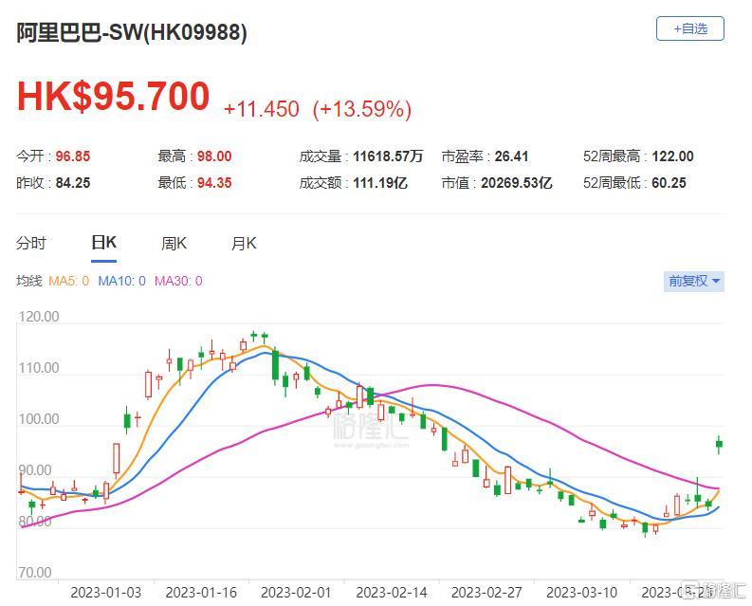Click the 2023-01-03 date axis label
This screenshot has height=606, width=752.
pyautogui.click(x=106, y=593)
